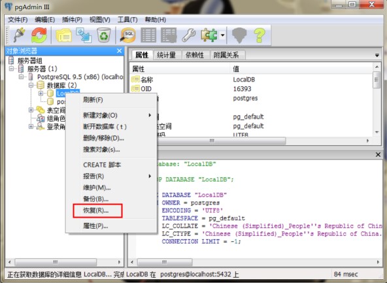The width and height of the screenshot is (387, 283).
Task: Click the pgAdmin III elephant title icon
Action: (8, 7)
